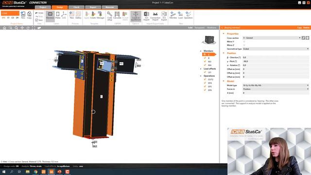Image resolution: width=311 pixels, height=175 pixels.
Task: Toggle checkbox of operation EP6
Action: pyautogui.click(x=205, y=90)
